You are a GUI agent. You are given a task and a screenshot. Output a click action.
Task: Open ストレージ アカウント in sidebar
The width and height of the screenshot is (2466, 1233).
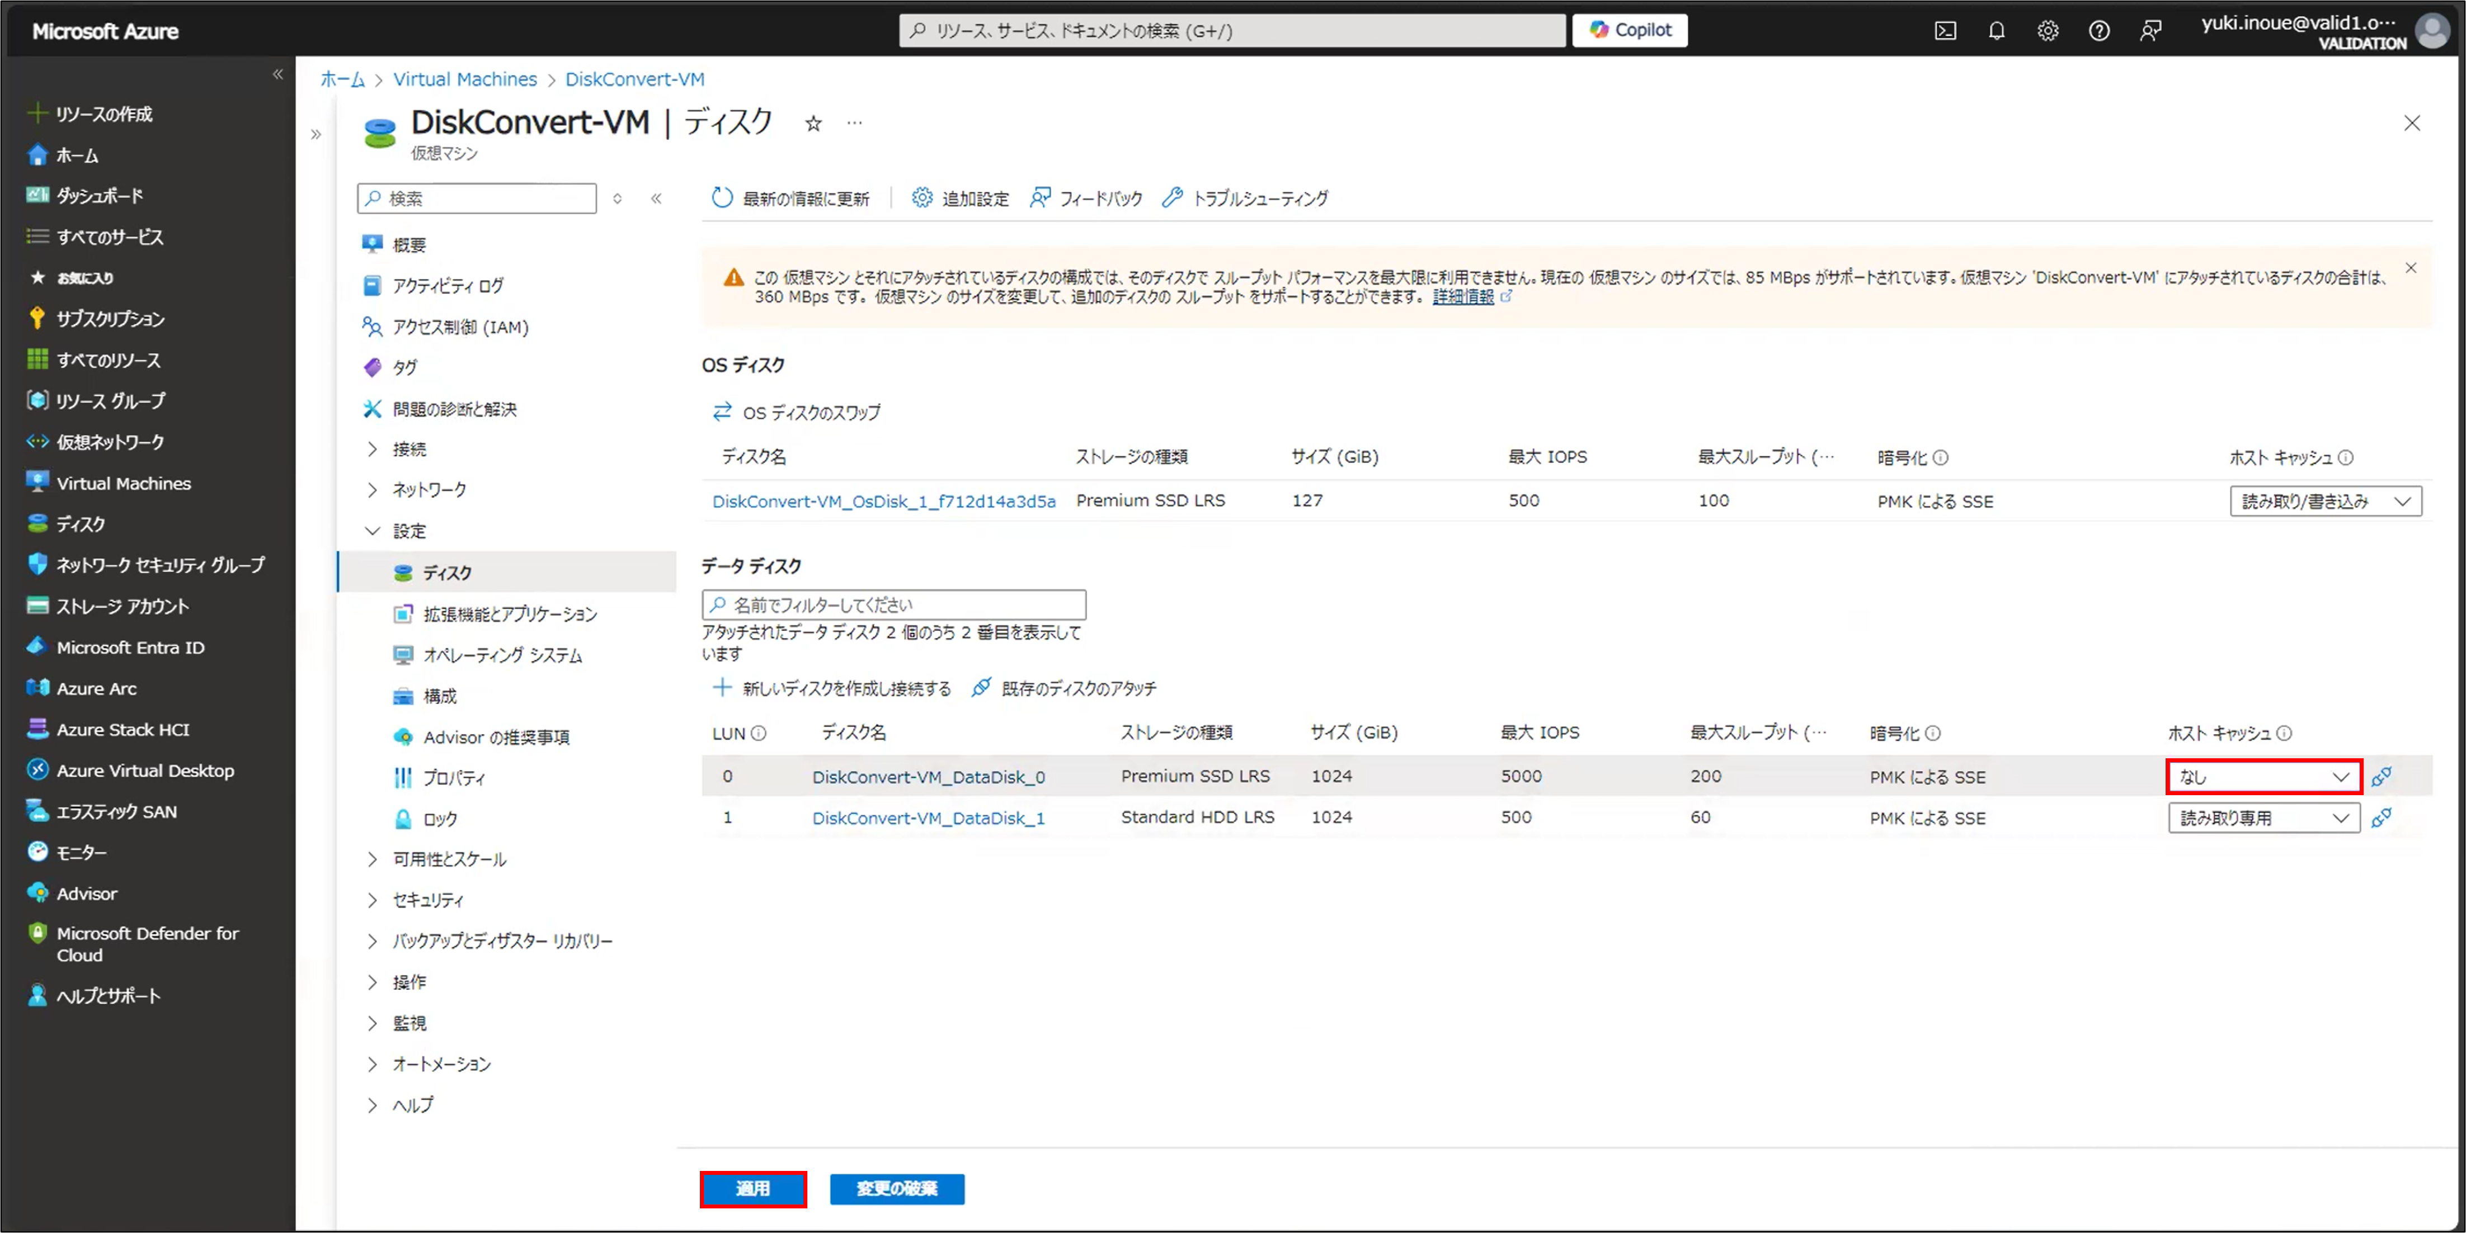click(x=108, y=607)
